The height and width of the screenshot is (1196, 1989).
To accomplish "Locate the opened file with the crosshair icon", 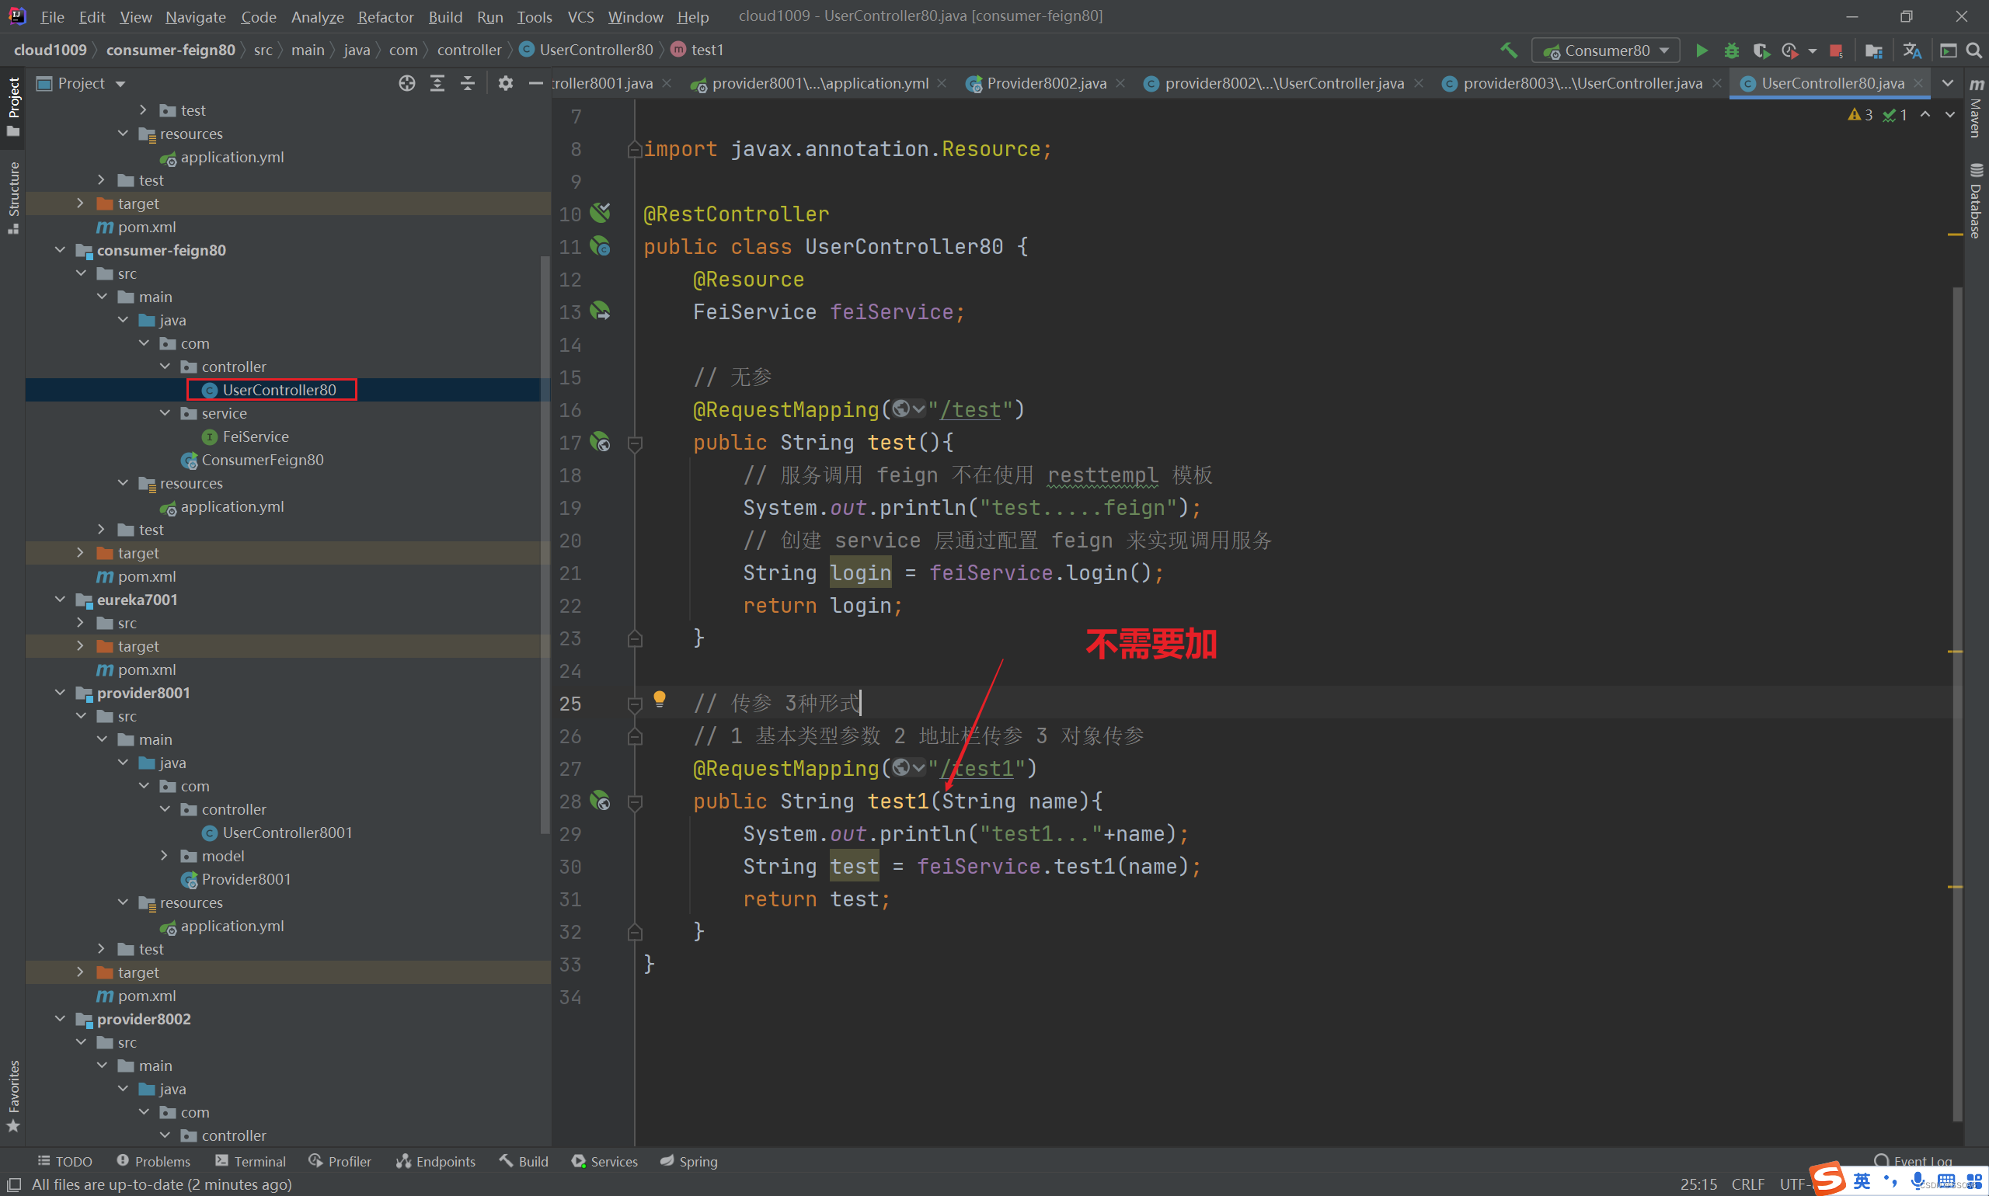I will click(x=407, y=83).
